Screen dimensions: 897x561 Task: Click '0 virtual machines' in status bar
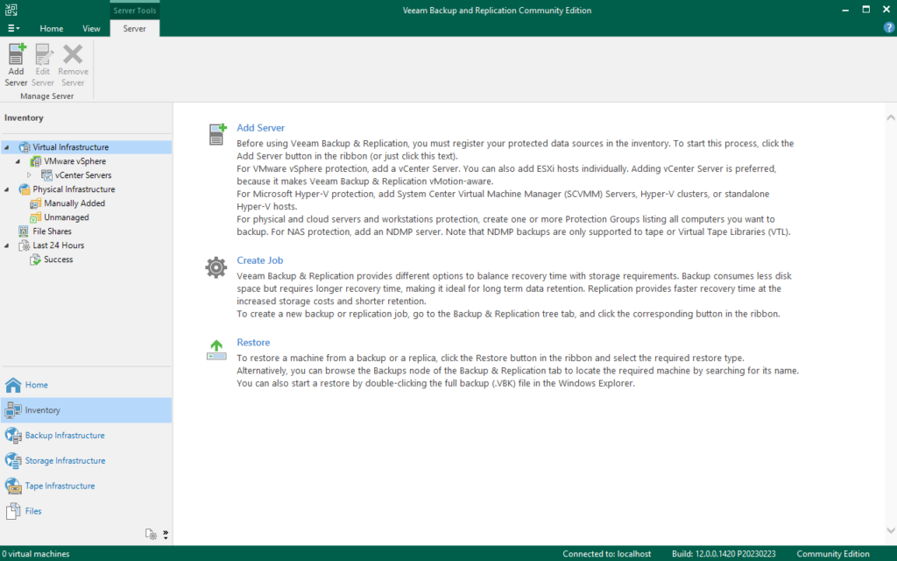click(35, 554)
